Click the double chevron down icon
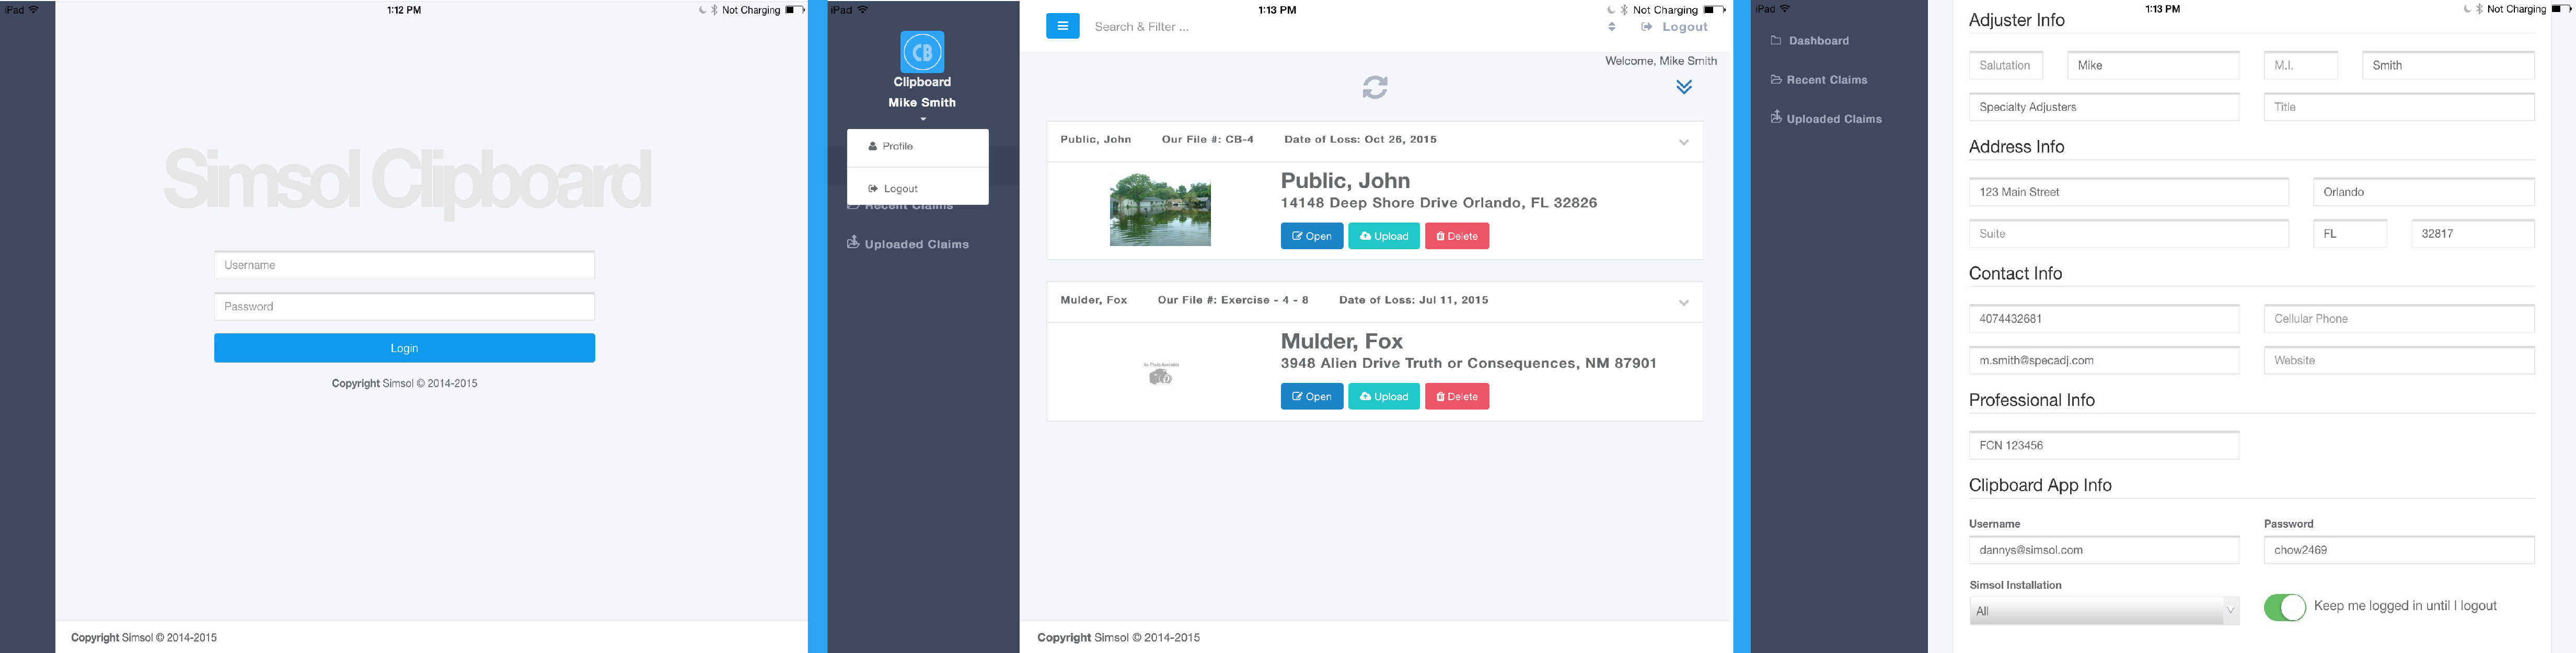The width and height of the screenshot is (2576, 653). (x=1684, y=87)
